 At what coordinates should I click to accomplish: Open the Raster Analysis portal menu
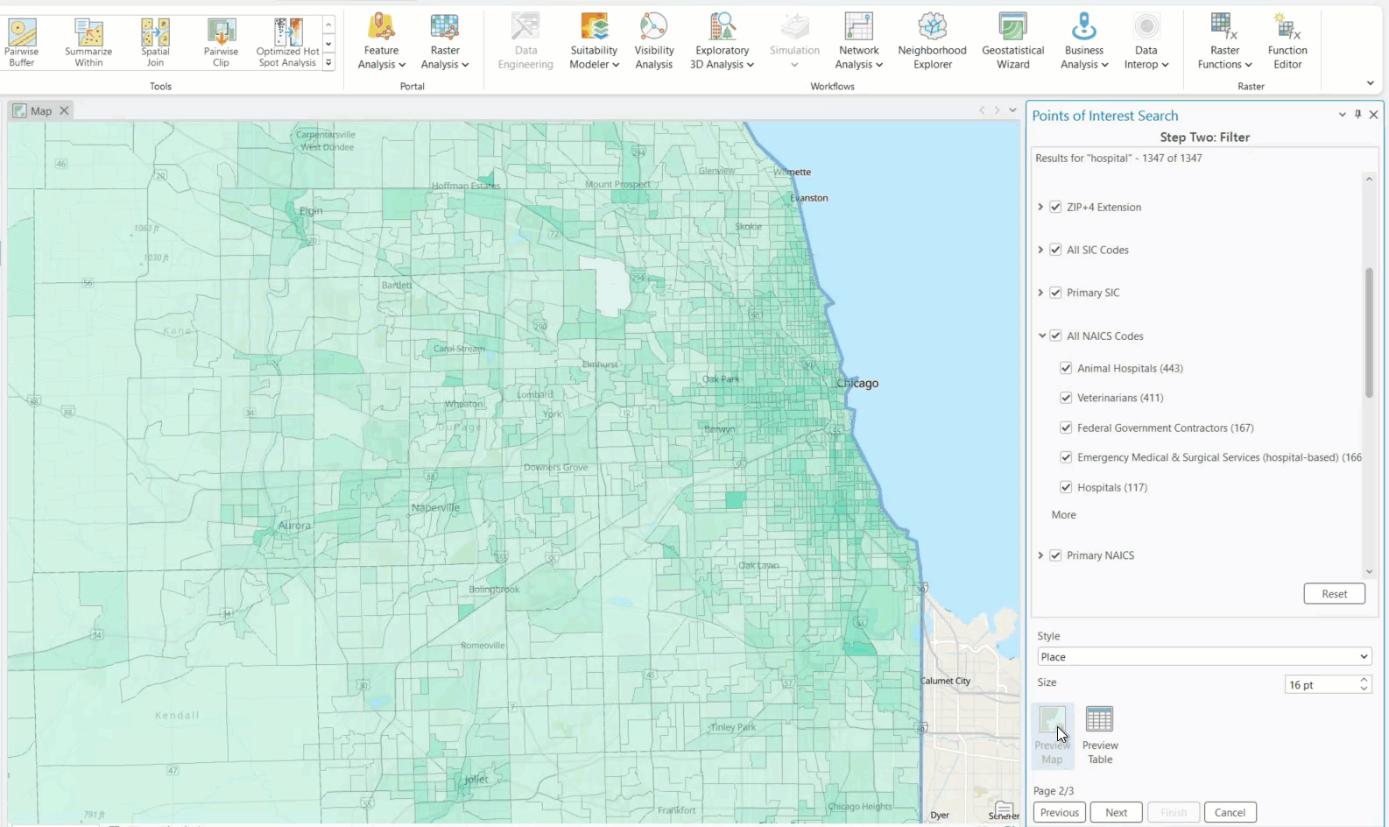click(x=445, y=41)
